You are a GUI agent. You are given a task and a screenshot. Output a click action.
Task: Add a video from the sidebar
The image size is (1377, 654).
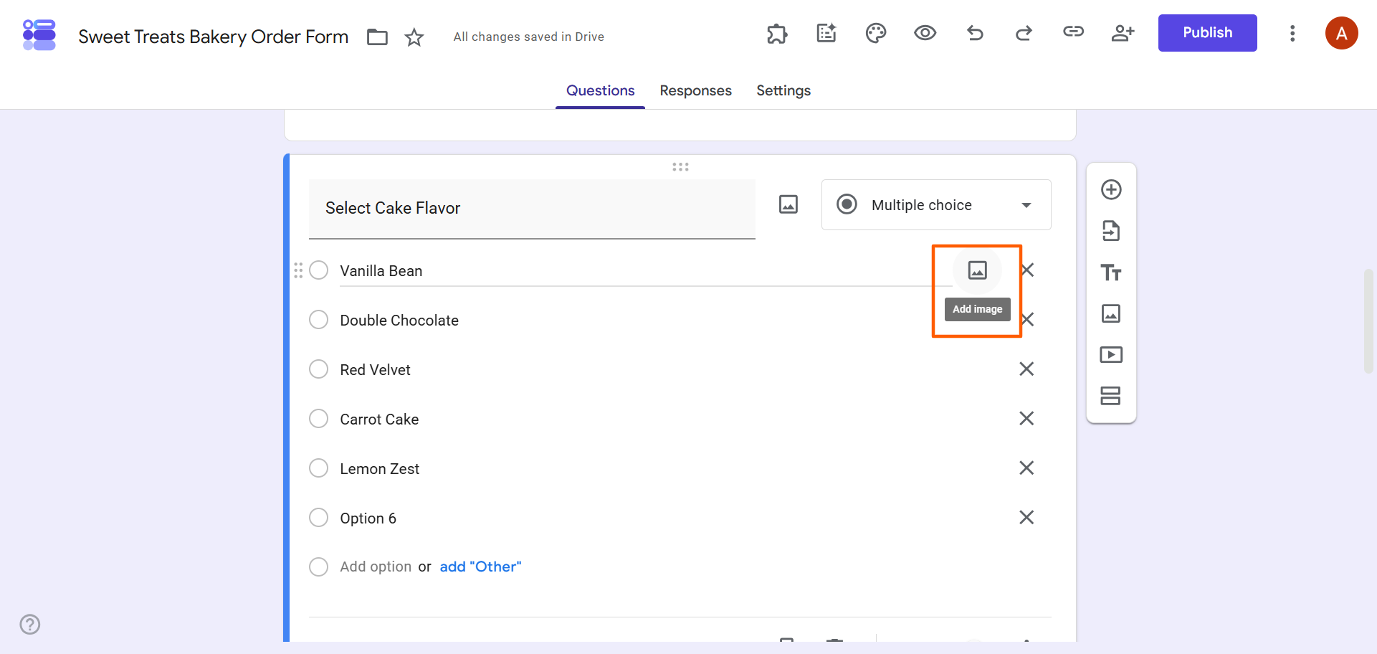point(1111,354)
